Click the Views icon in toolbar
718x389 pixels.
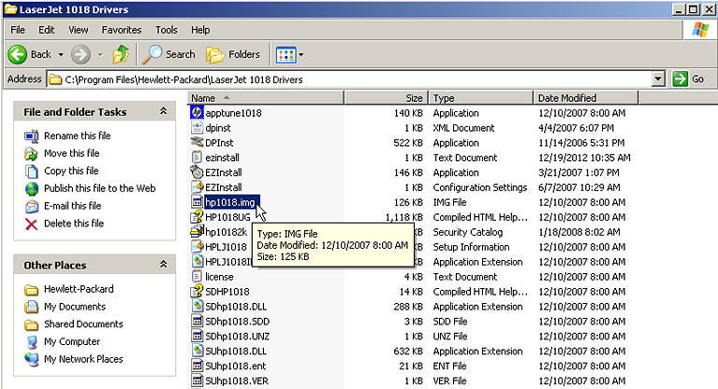(286, 55)
